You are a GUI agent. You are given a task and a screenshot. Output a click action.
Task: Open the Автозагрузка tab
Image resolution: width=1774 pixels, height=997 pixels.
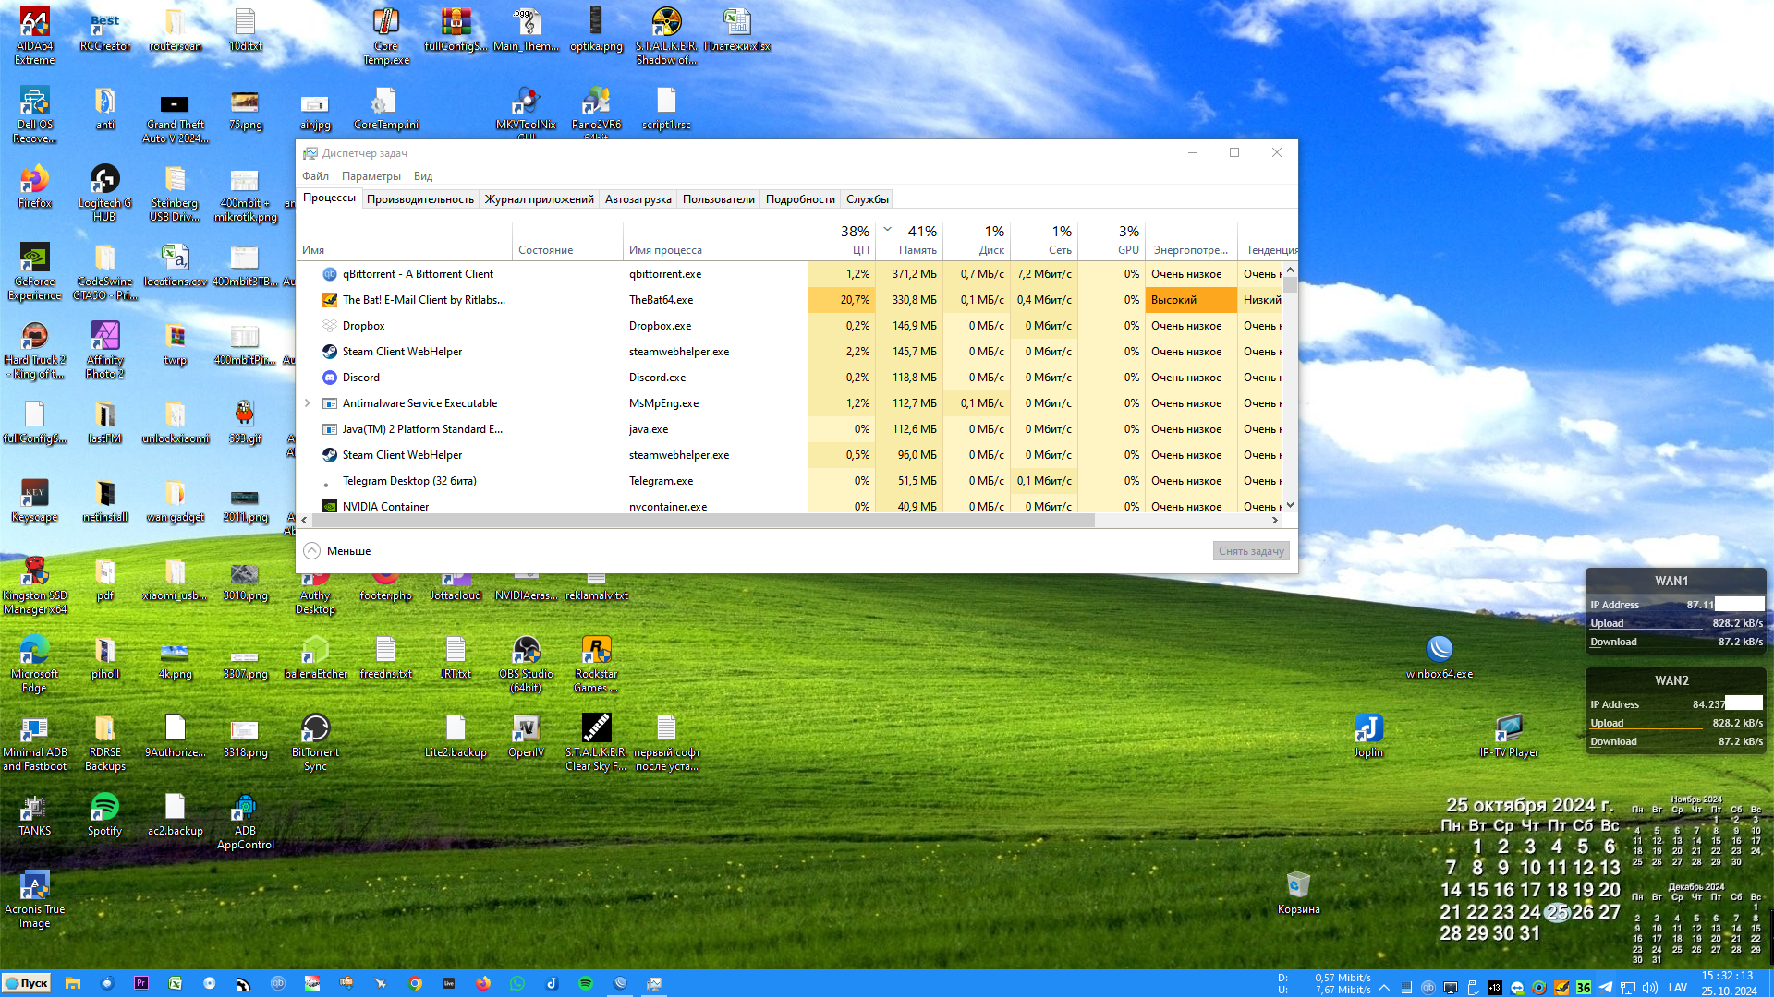638,199
